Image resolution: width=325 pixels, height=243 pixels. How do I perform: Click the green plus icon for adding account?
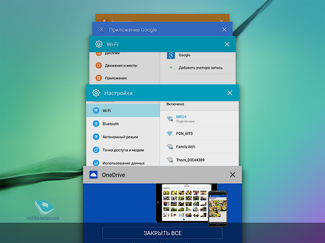click(x=171, y=68)
